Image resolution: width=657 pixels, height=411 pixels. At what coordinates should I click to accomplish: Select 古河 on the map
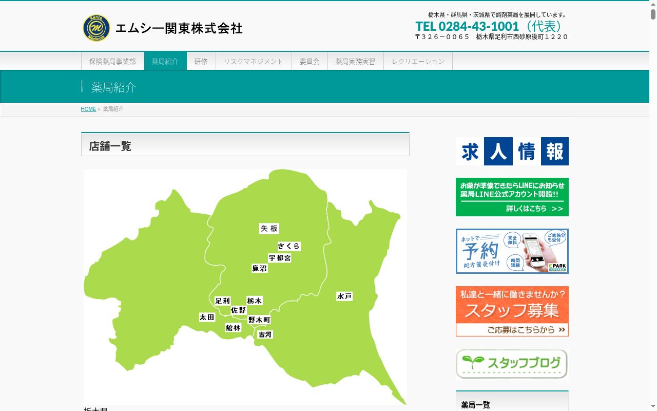(265, 334)
